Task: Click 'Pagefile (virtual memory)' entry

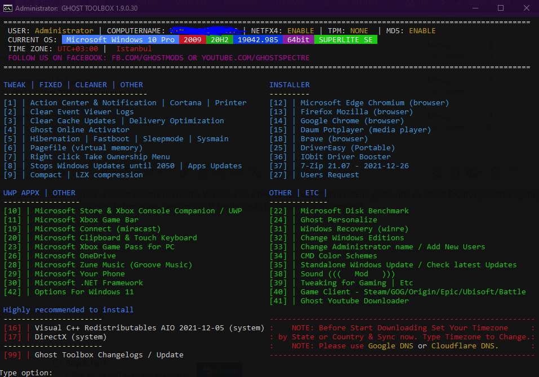Action: coord(86,147)
